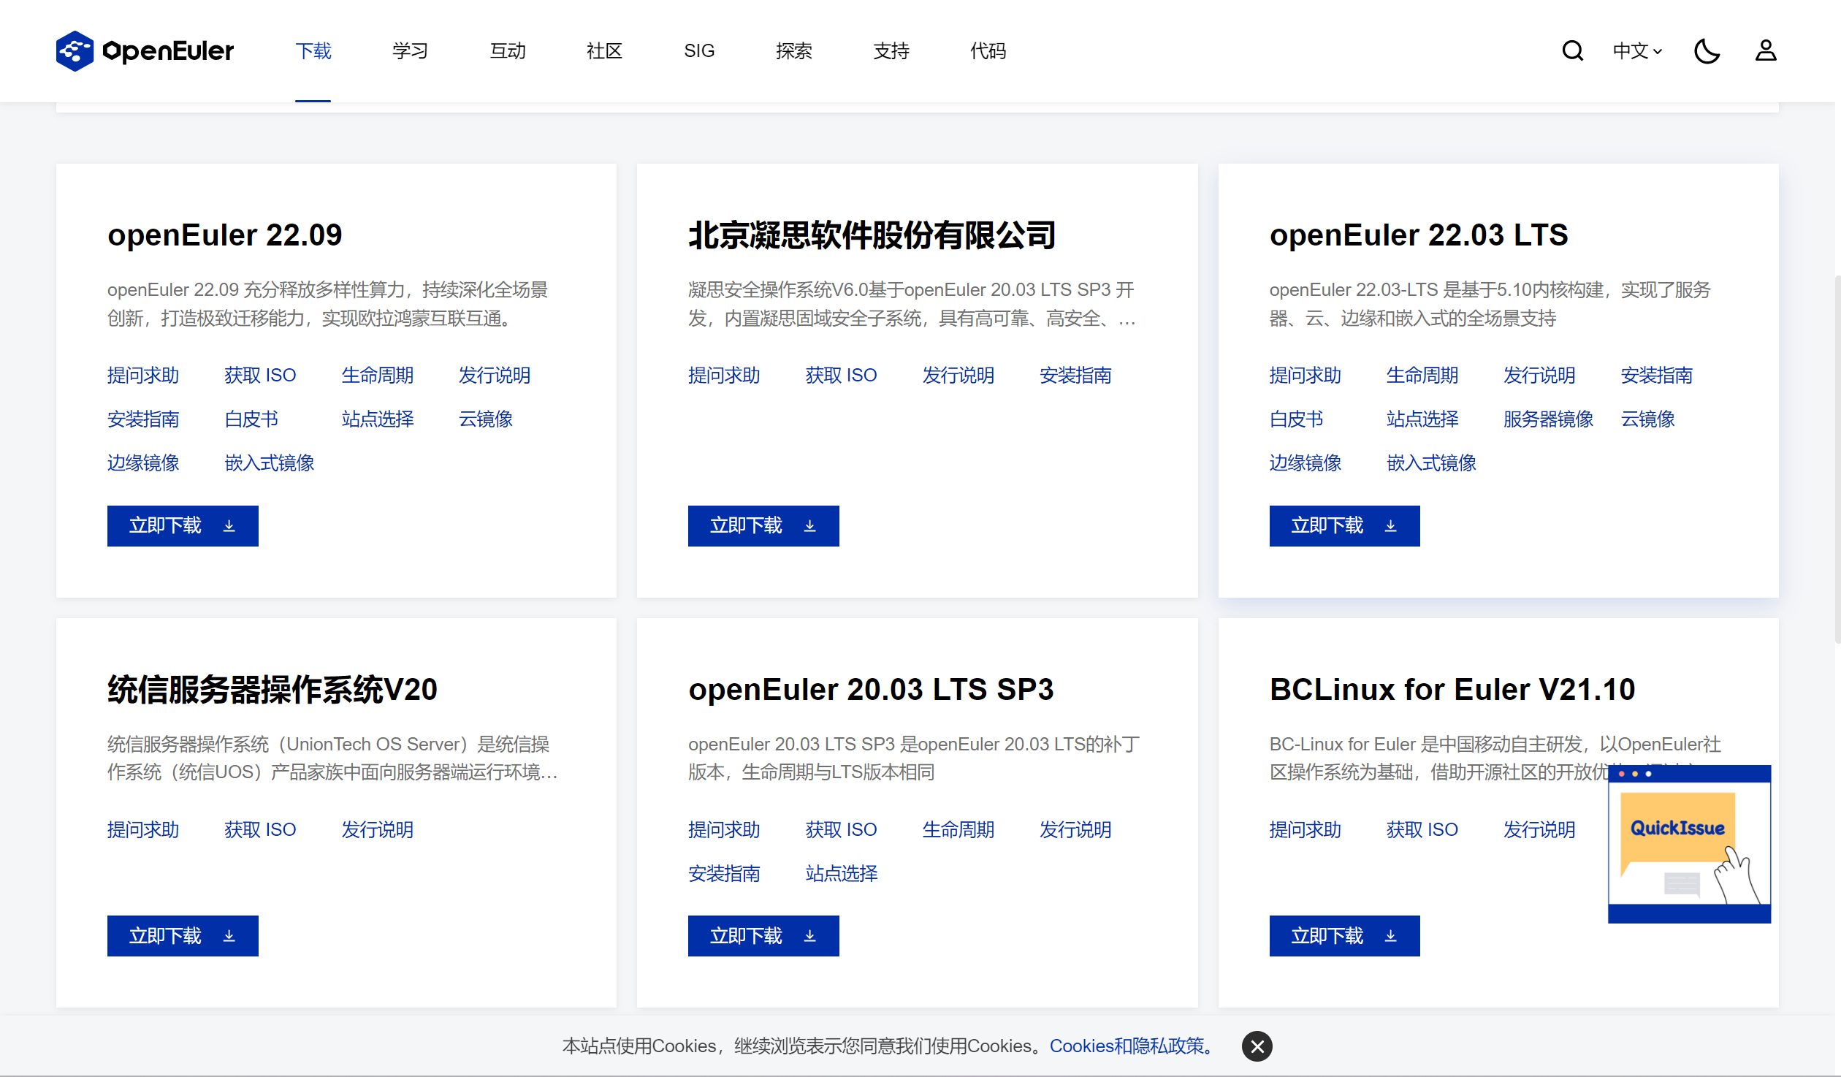Viewport: 1841px width, 1077px height.
Task: Select the 互动 menu item
Action: coord(508,50)
